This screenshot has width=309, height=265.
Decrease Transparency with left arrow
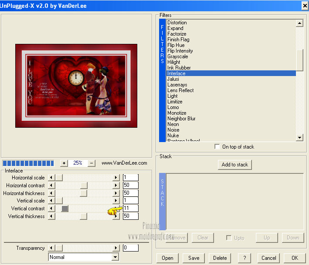point(51,248)
